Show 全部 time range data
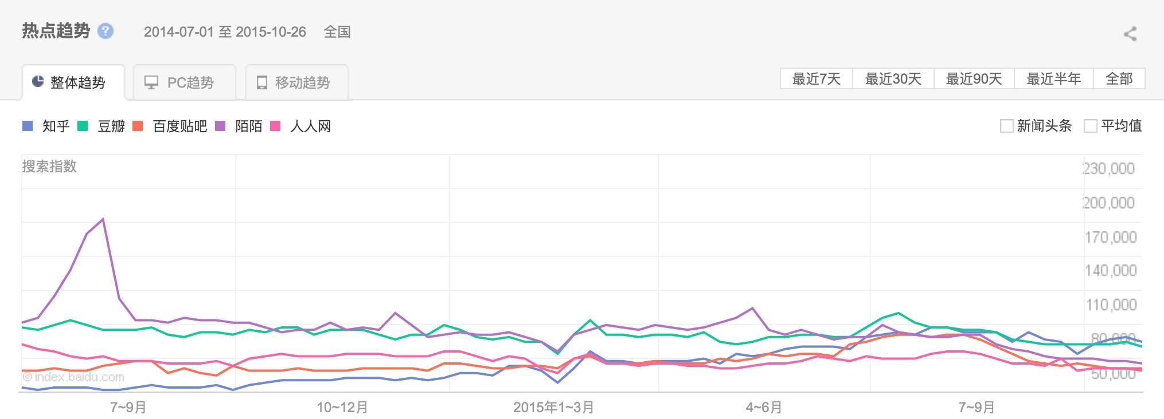Image resolution: width=1164 pixels, height=419 pixels. [x=1119, y=78]
